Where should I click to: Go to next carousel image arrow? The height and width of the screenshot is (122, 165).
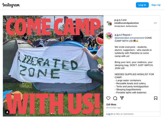click(x=99, y=66)
